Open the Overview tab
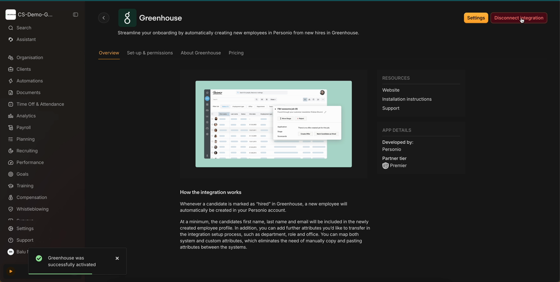This screenshot has width=560, height=282. 109,53
